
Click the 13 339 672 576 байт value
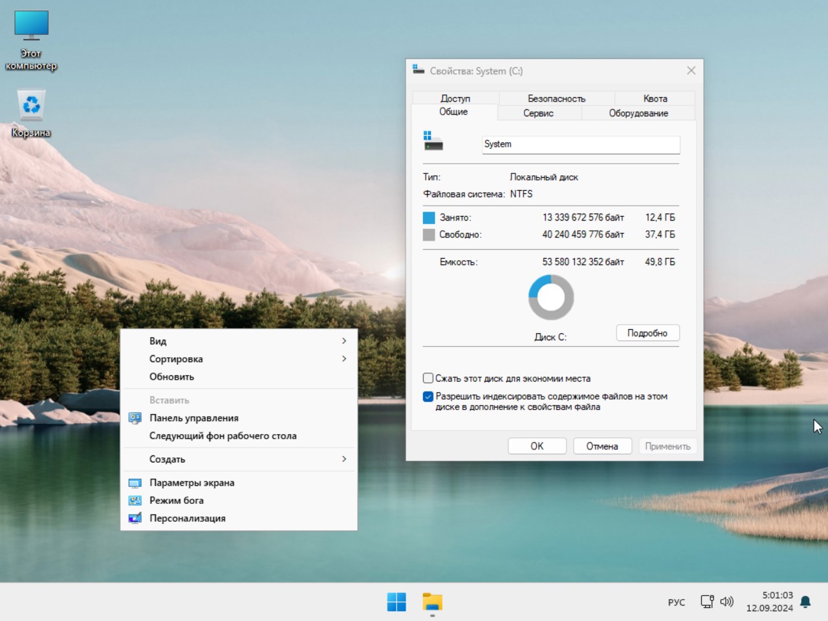[x=583, y=217]
